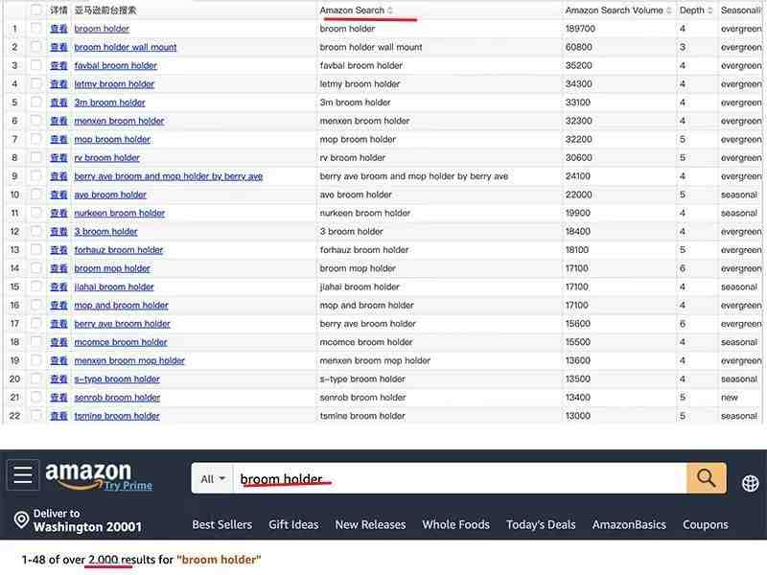The image size is (767, 575).
Task: Click the seasonal cell for jiahai broom holder
Action: pyautogui.click(x=738, y=287)
